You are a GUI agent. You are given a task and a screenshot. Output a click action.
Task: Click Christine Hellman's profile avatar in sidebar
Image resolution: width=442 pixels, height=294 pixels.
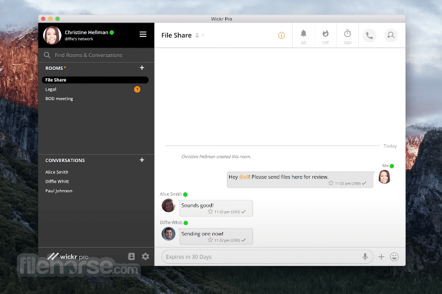52,35
